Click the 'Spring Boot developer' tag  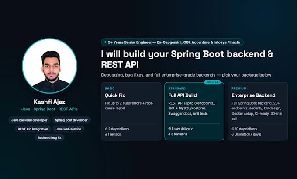coord(71,120)
